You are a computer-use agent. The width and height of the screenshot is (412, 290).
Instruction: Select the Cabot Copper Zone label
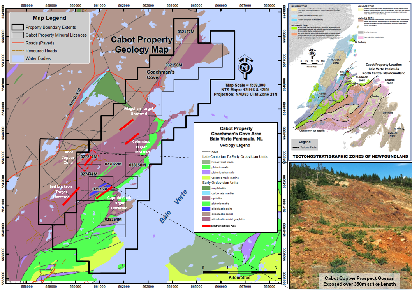pos(68,157)
